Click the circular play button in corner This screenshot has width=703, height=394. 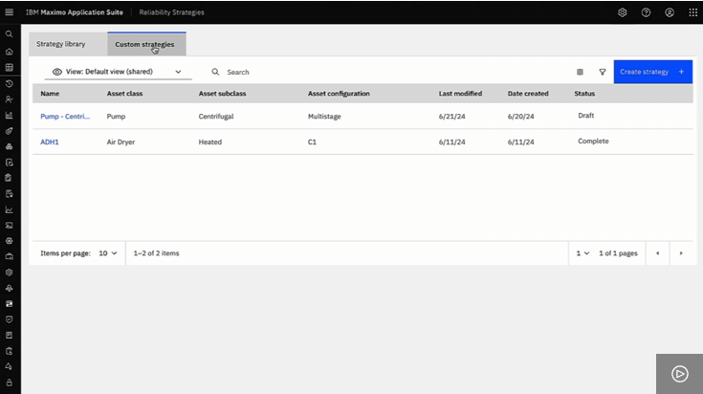coord(680,374)
